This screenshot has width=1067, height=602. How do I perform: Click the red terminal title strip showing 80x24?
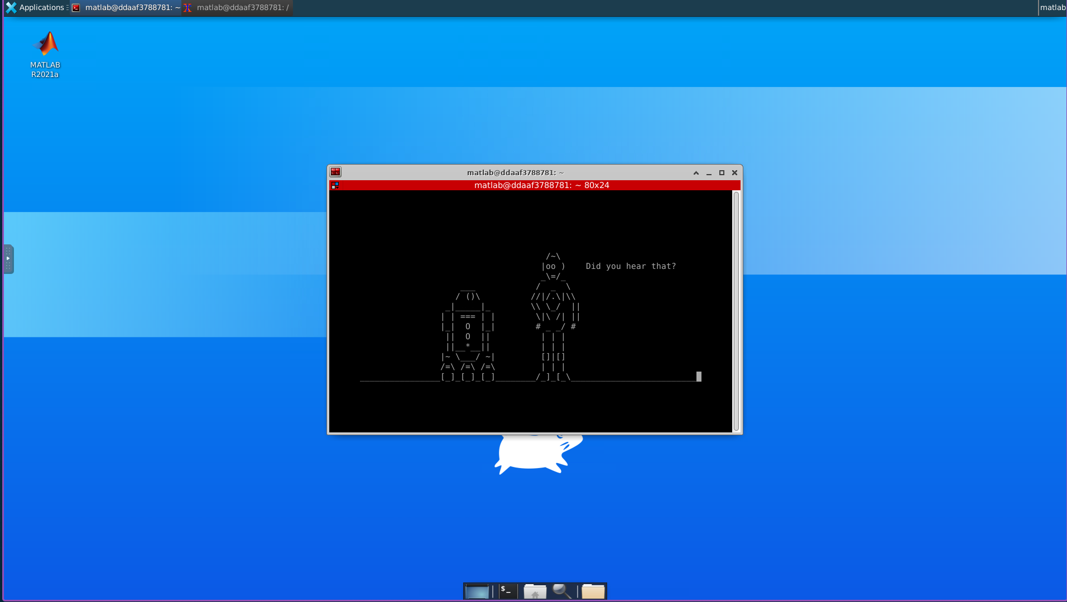pyautogui.click(x=541, y=185)
